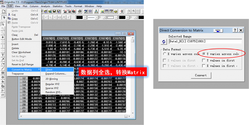Choose 2D Binning from submenu

[57, 79]
